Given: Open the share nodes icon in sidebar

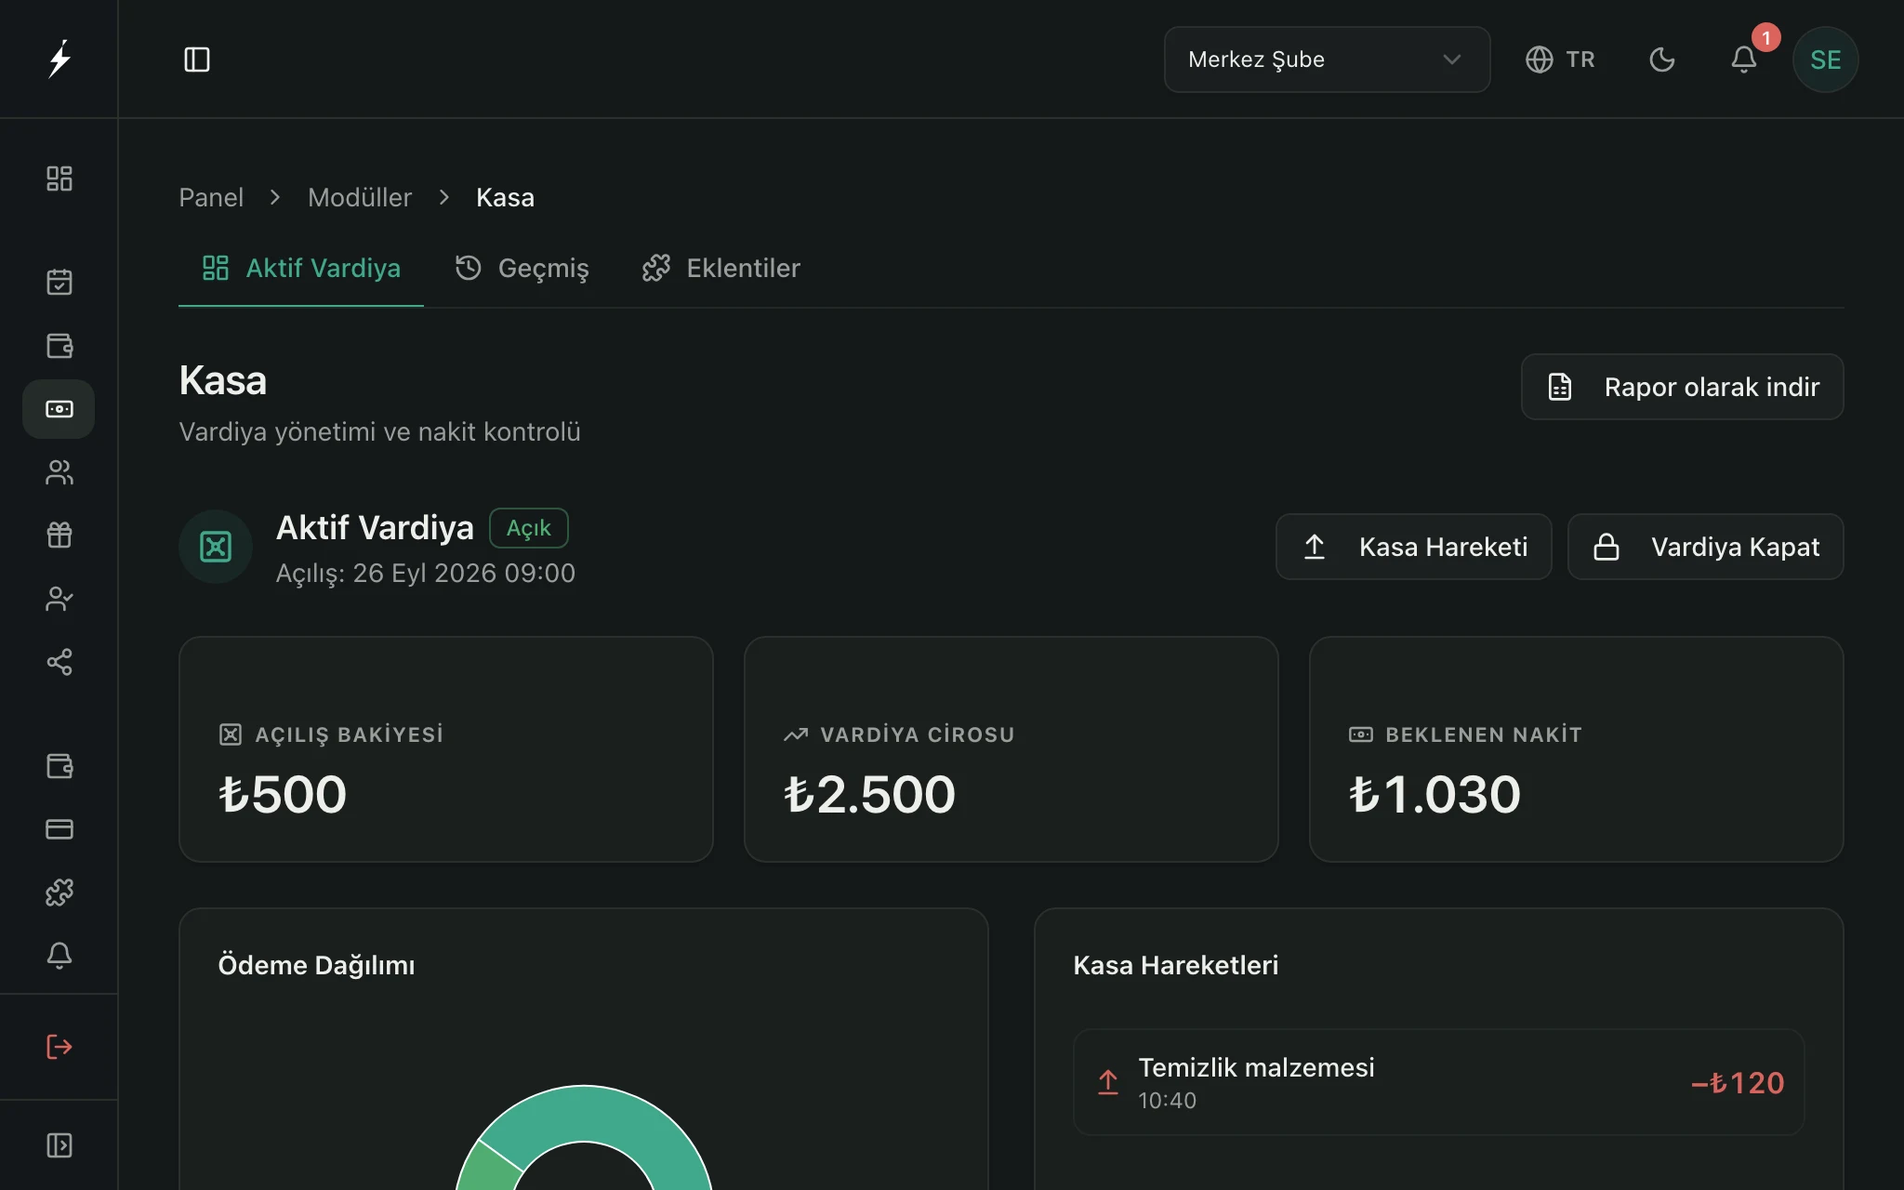Looking at the screenshot, I should 59,662.
